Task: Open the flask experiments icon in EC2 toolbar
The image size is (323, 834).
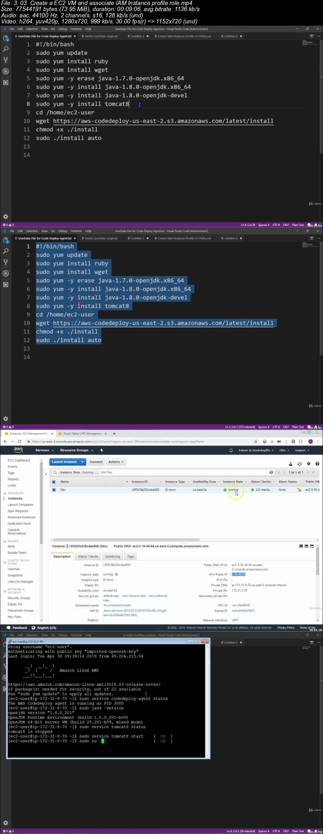Action: click(291, 464)
